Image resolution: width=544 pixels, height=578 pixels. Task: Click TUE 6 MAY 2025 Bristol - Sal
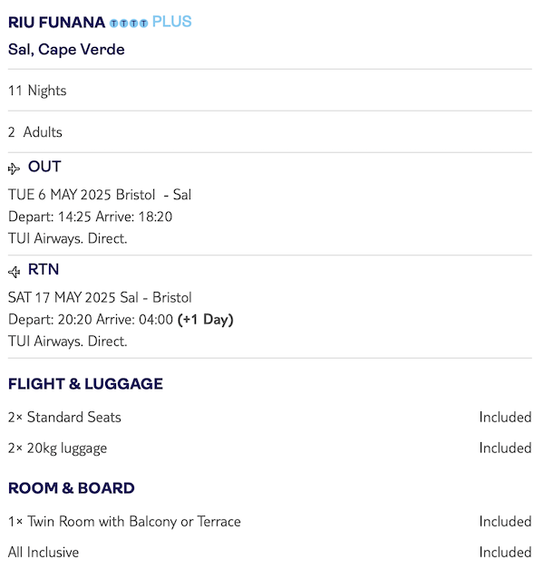pos(100,195)
